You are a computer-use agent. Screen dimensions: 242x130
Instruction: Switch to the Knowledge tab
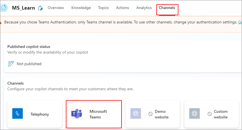[81, 8]
